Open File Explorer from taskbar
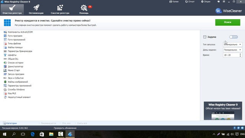The image size is (245, 138). [x=51, y=134]
